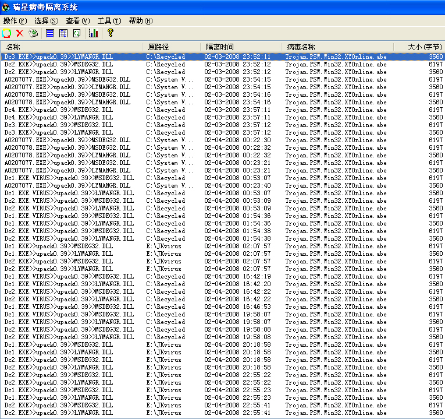
Task: Click C:\Recycled in the 23:52:11 row
Action: coord(165,57)
